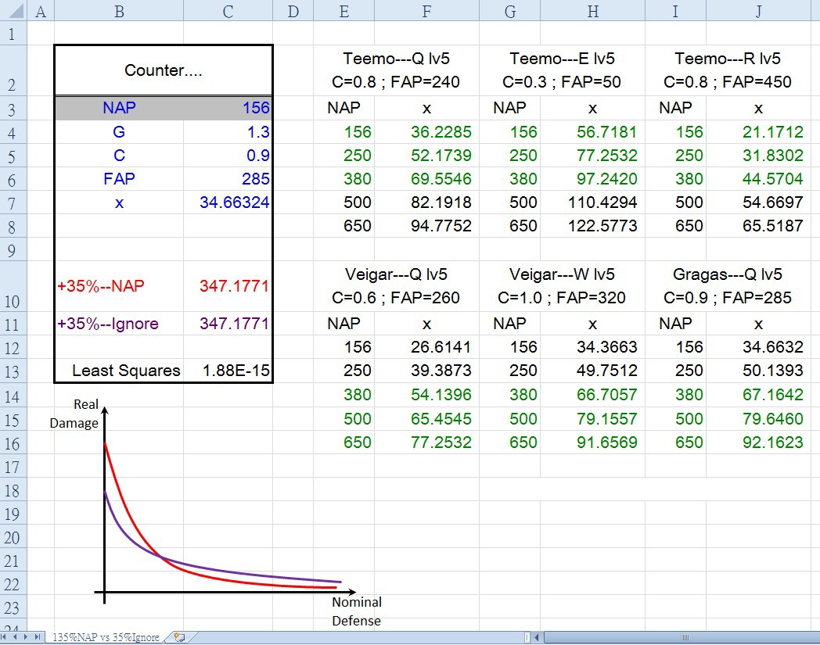The height and width of the screenshot is (645, 820).
Task: Click the red 347.1771 value cell
Action: [x=228, y=286]
